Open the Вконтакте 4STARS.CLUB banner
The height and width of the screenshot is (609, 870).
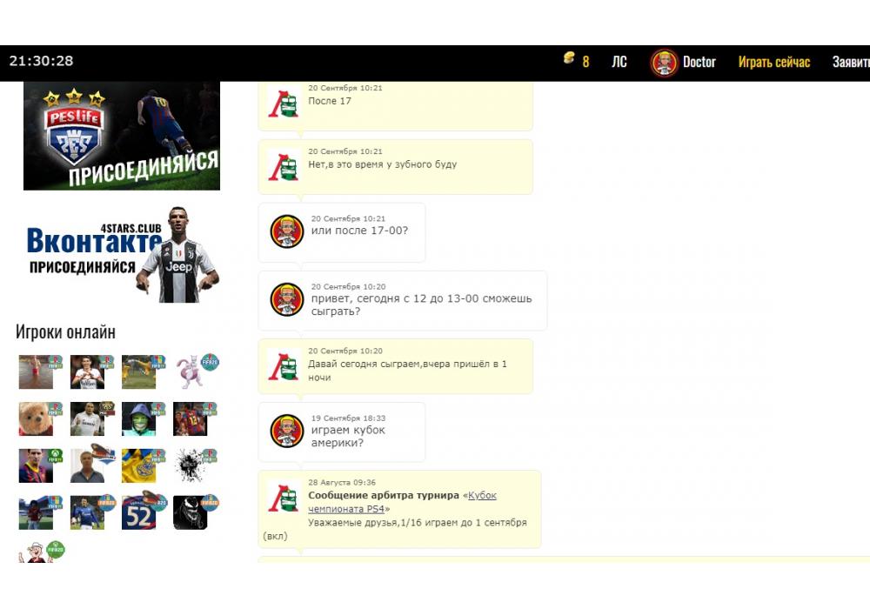(122, 255)
